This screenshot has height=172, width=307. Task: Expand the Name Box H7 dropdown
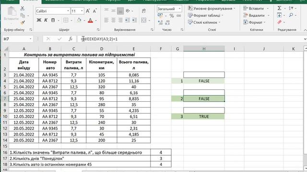coord(30,39)
